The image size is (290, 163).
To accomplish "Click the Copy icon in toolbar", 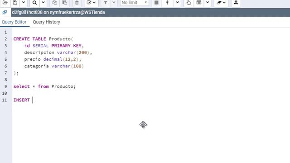I will (x=54, y=3).
